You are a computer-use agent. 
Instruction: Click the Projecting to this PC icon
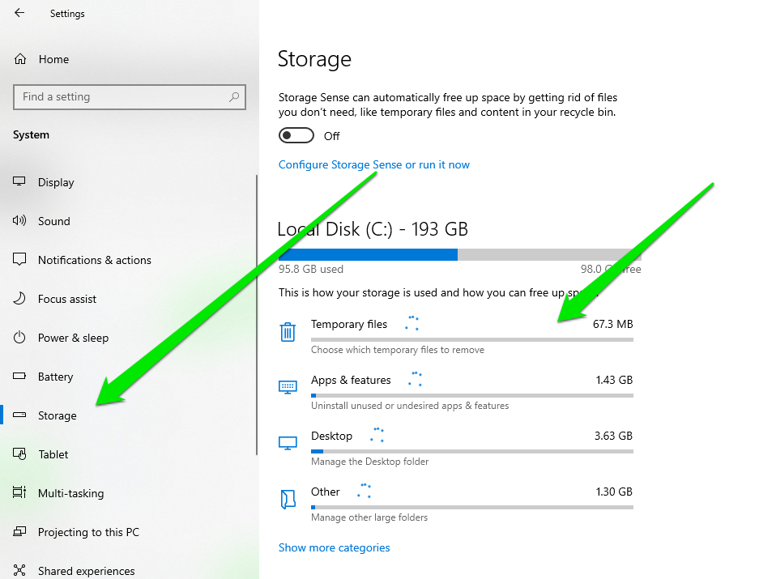(18, 532)
